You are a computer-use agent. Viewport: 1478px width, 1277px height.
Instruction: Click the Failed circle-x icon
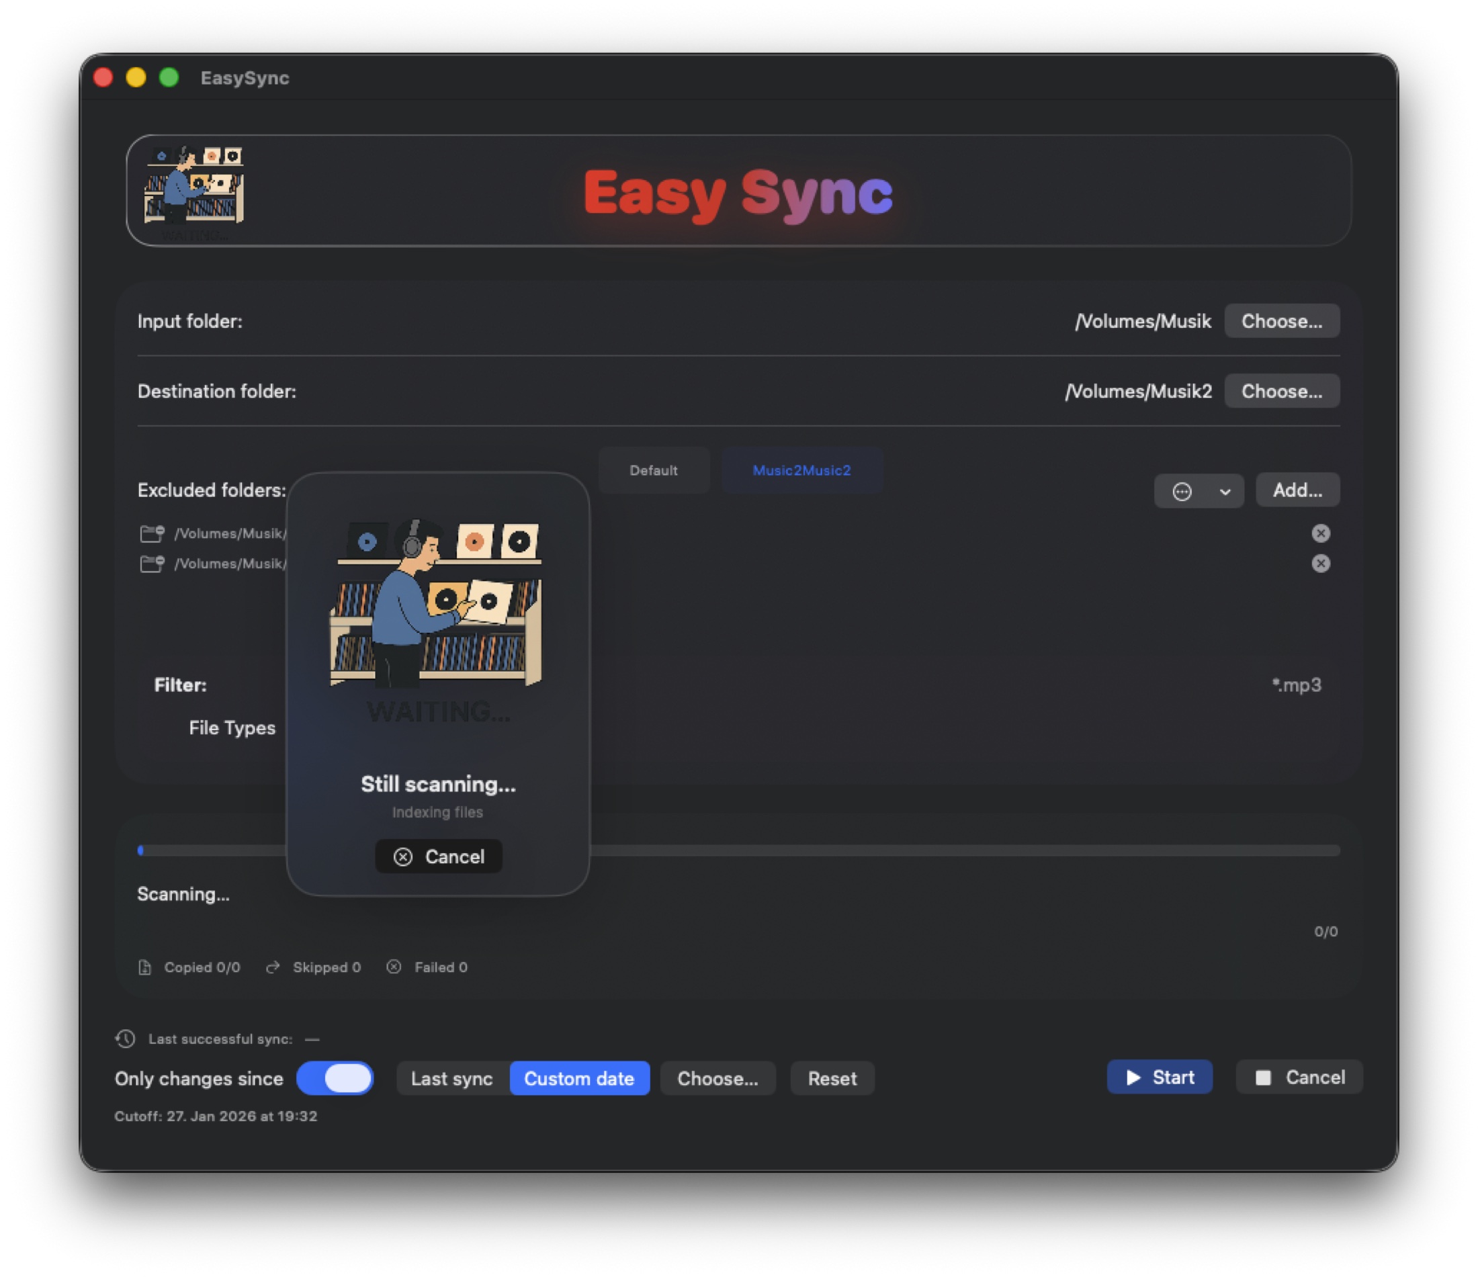[394, 967]
